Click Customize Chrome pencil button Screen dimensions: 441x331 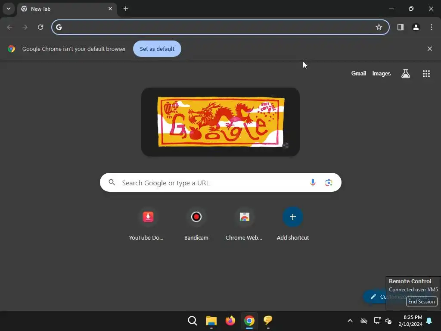pyautogui.click(x=374, y=297)
